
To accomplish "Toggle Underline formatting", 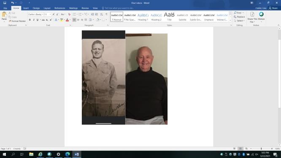I will click(x=38, y=20).
